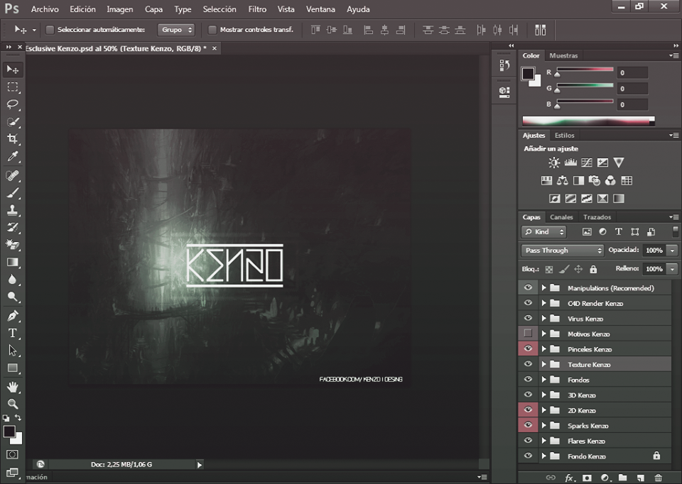The image size is (682, 484).
Task: Expand the Virus Kenzo group
Action: [x=543, y=319]
